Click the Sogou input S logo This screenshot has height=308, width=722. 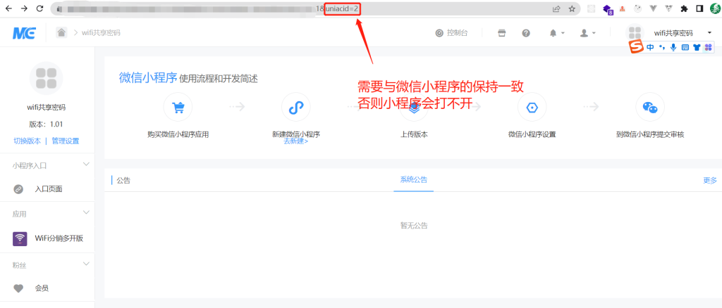click(637, 47)
